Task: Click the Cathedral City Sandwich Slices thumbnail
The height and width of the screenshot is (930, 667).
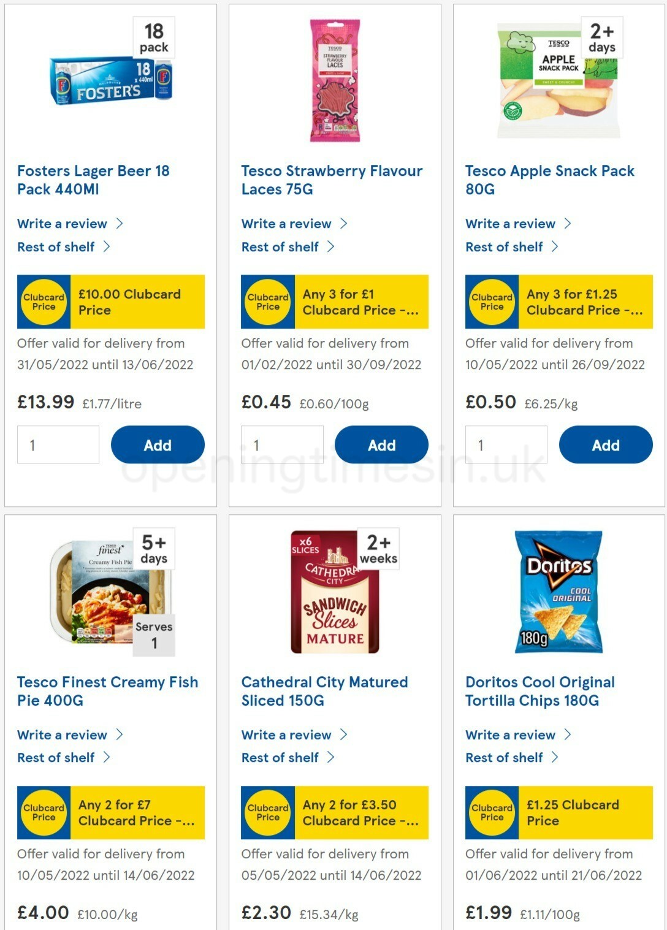Action: point(333,592)
